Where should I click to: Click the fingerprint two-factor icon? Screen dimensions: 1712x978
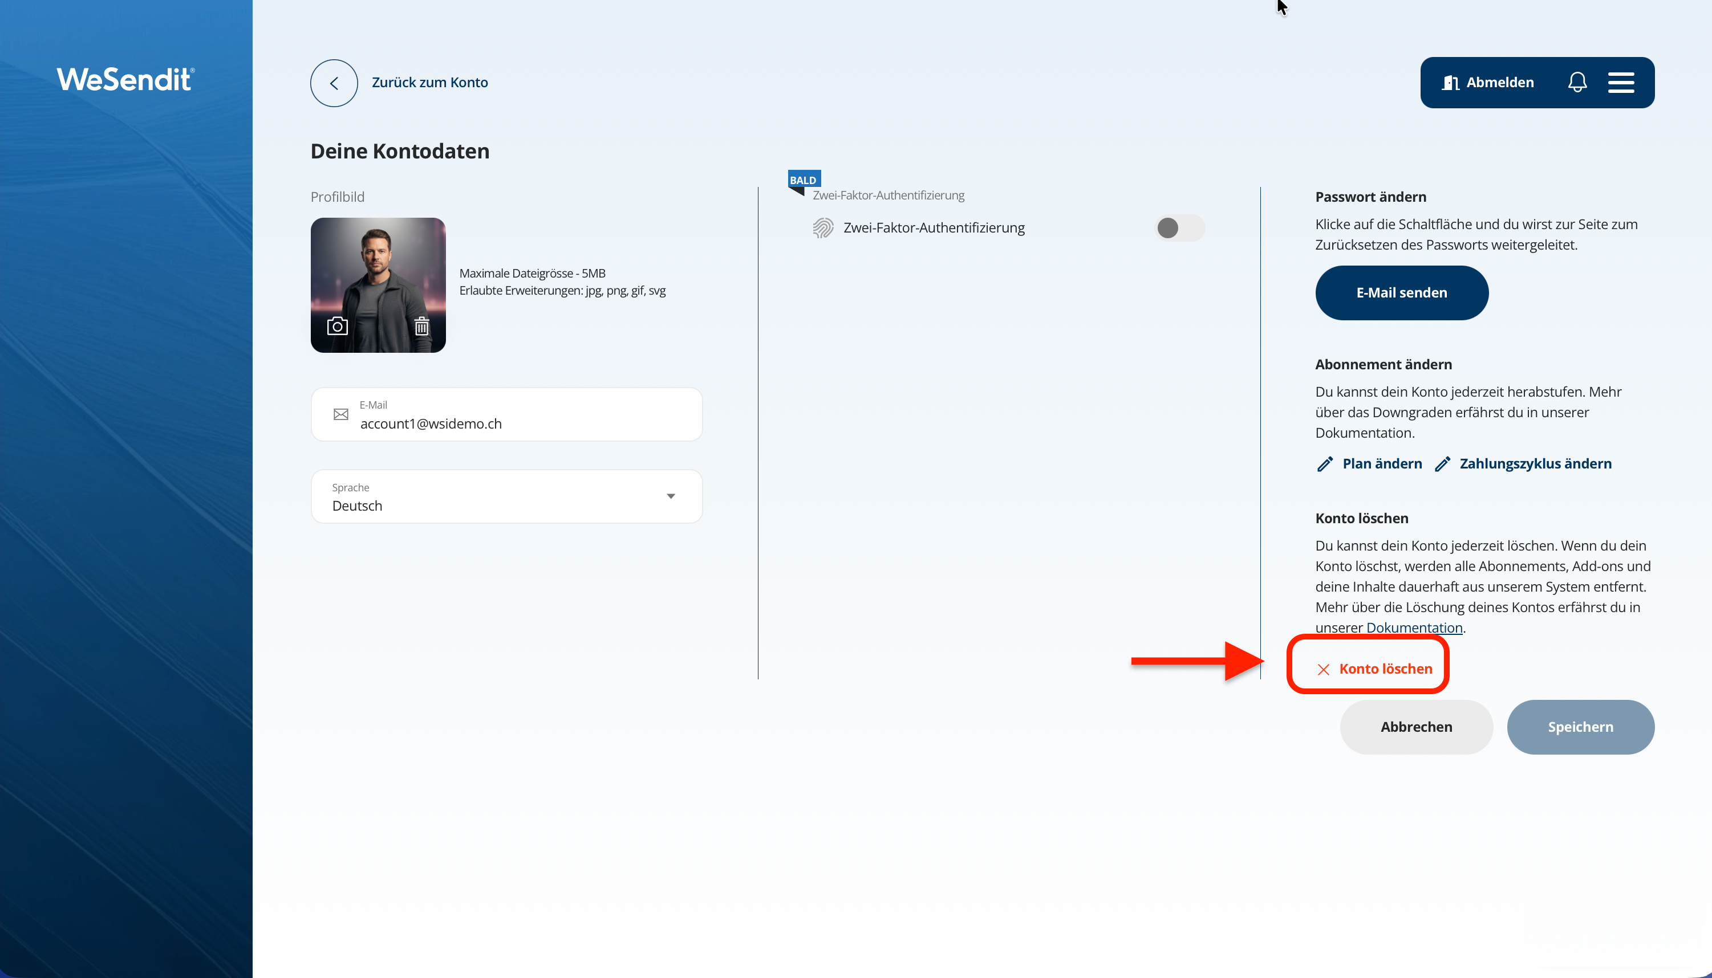(x=822, y=228)
